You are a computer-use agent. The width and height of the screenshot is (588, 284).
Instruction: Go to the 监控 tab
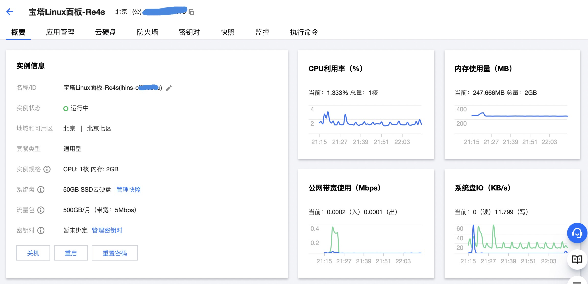pos(262,32)
